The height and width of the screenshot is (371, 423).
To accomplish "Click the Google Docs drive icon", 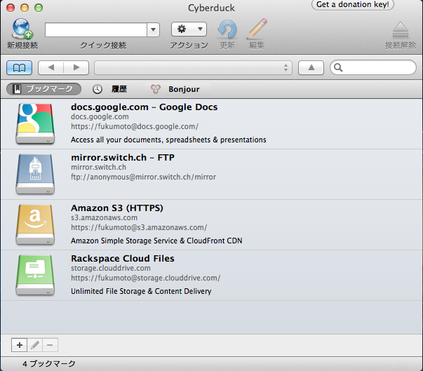I will [35, 123].
